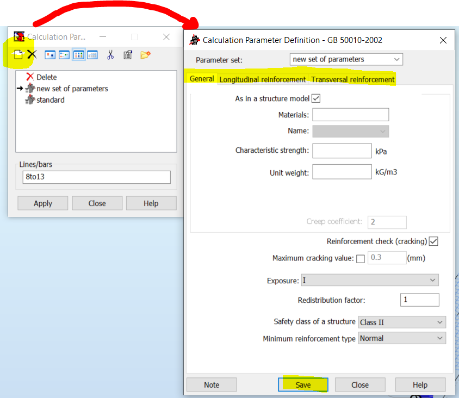Open the Transversal reinforcement tab
Screen dimensions: 459x398
coord(352,79)
